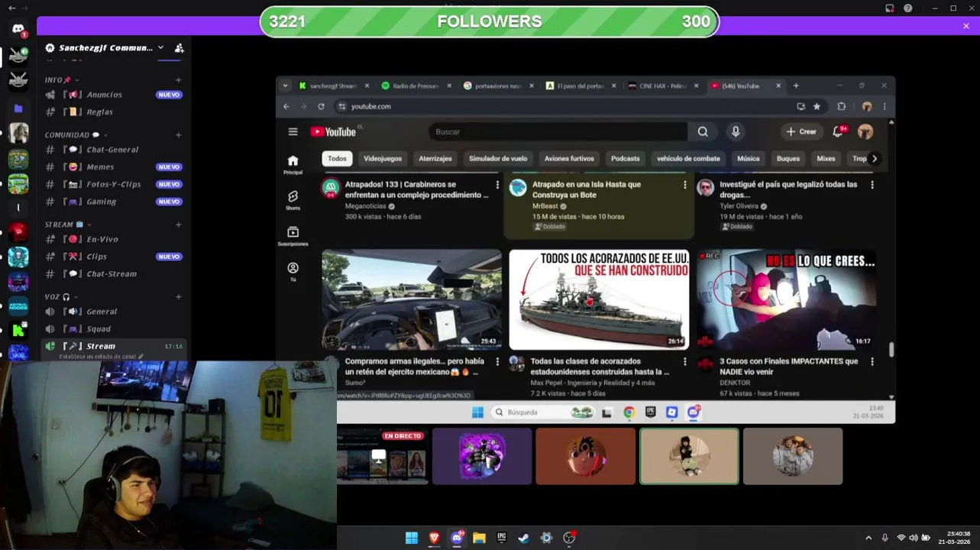The width and height of the screenshot is (980, 550).
Task: Open File Explorer from Windows taskbar
Action: point(479,538)
